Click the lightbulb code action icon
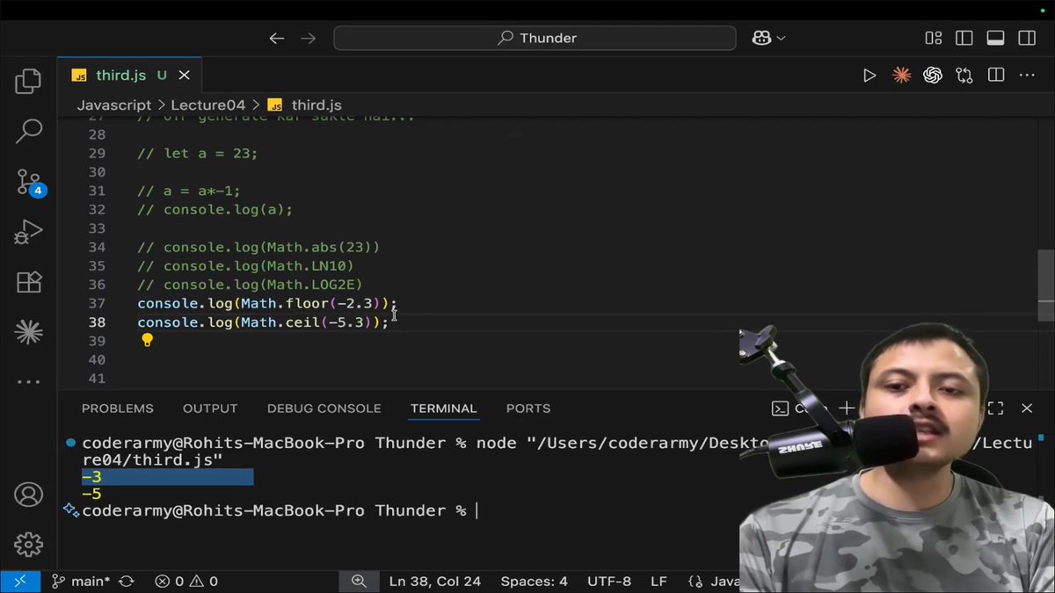 coord(148,341)
